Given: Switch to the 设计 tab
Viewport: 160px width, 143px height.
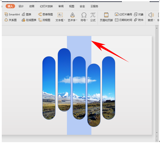Looking at the screenshot, I should coord(21,6).
